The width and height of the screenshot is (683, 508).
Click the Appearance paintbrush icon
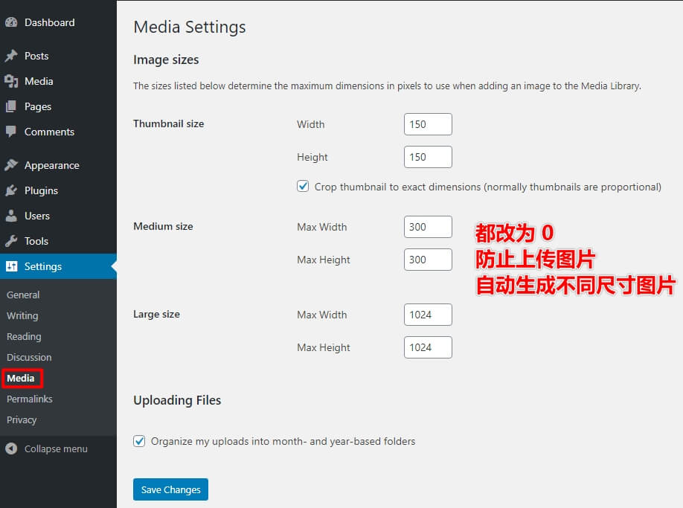pos(11,165)
